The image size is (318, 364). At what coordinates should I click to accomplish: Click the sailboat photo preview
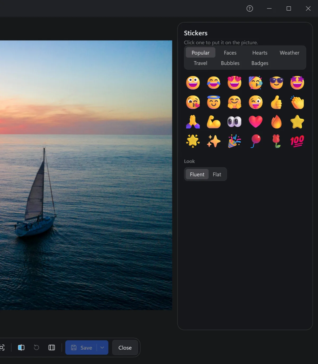[x=86, y=175]
